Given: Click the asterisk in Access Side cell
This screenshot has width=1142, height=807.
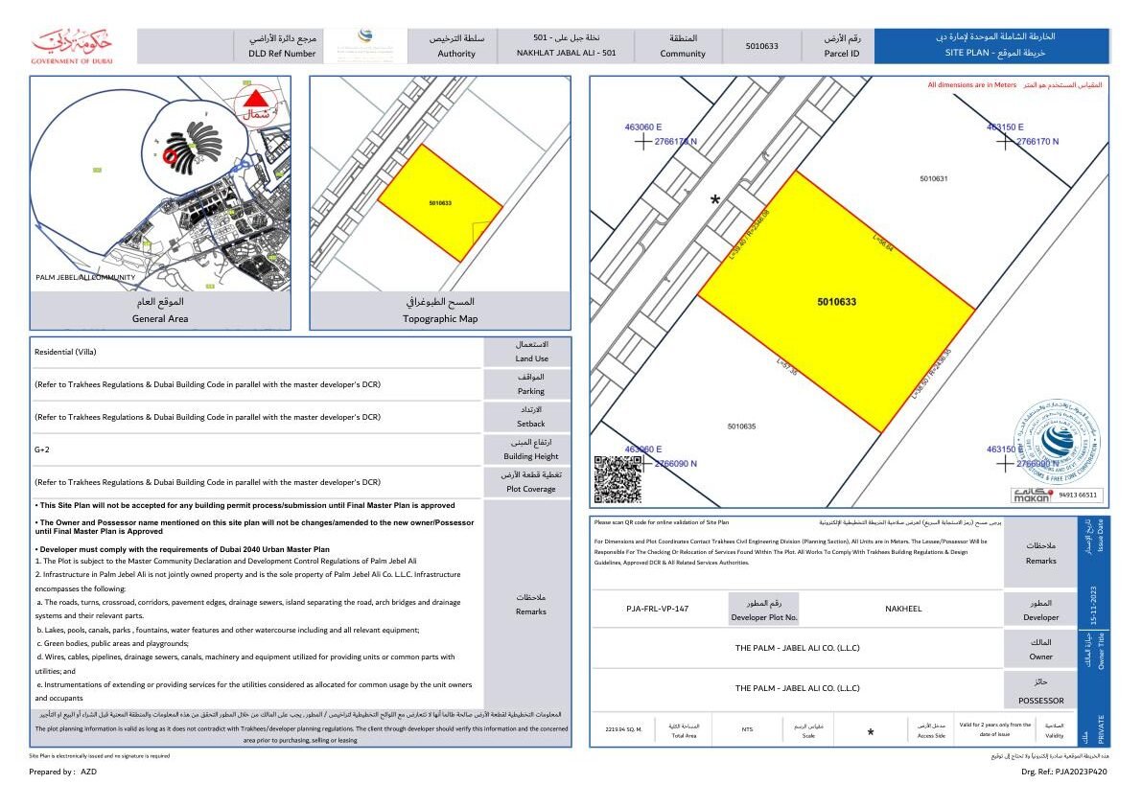Looking at the screenshot, I should point(870,733).
